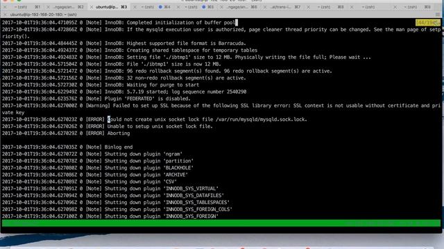This screenshot has height=249, width=444.
Task: Click the '[ERROR] Aborting' line
Action: [x=66, y=133]
